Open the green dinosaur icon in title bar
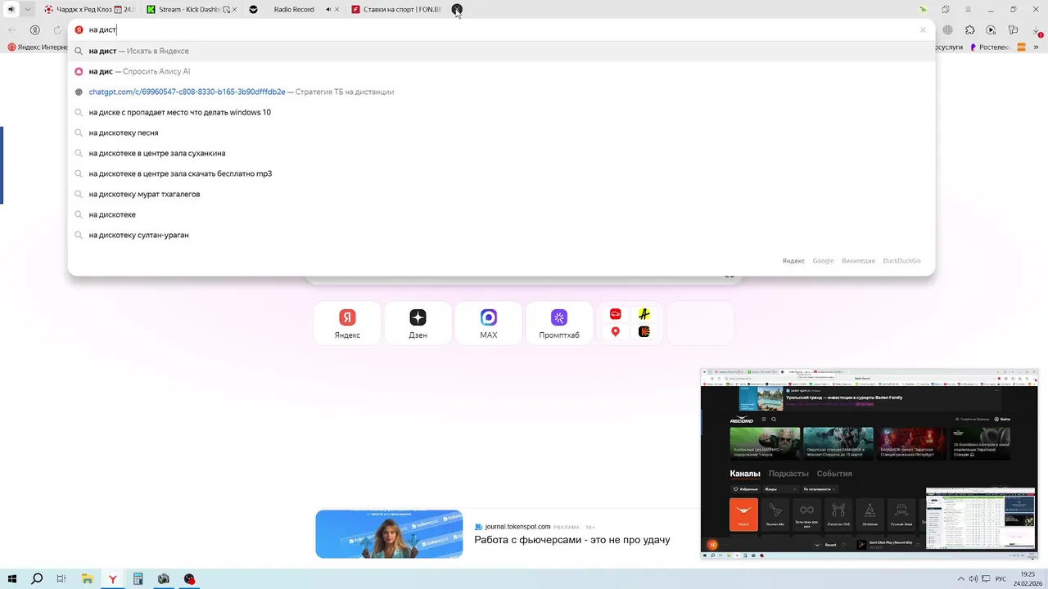 pos(923,9)
